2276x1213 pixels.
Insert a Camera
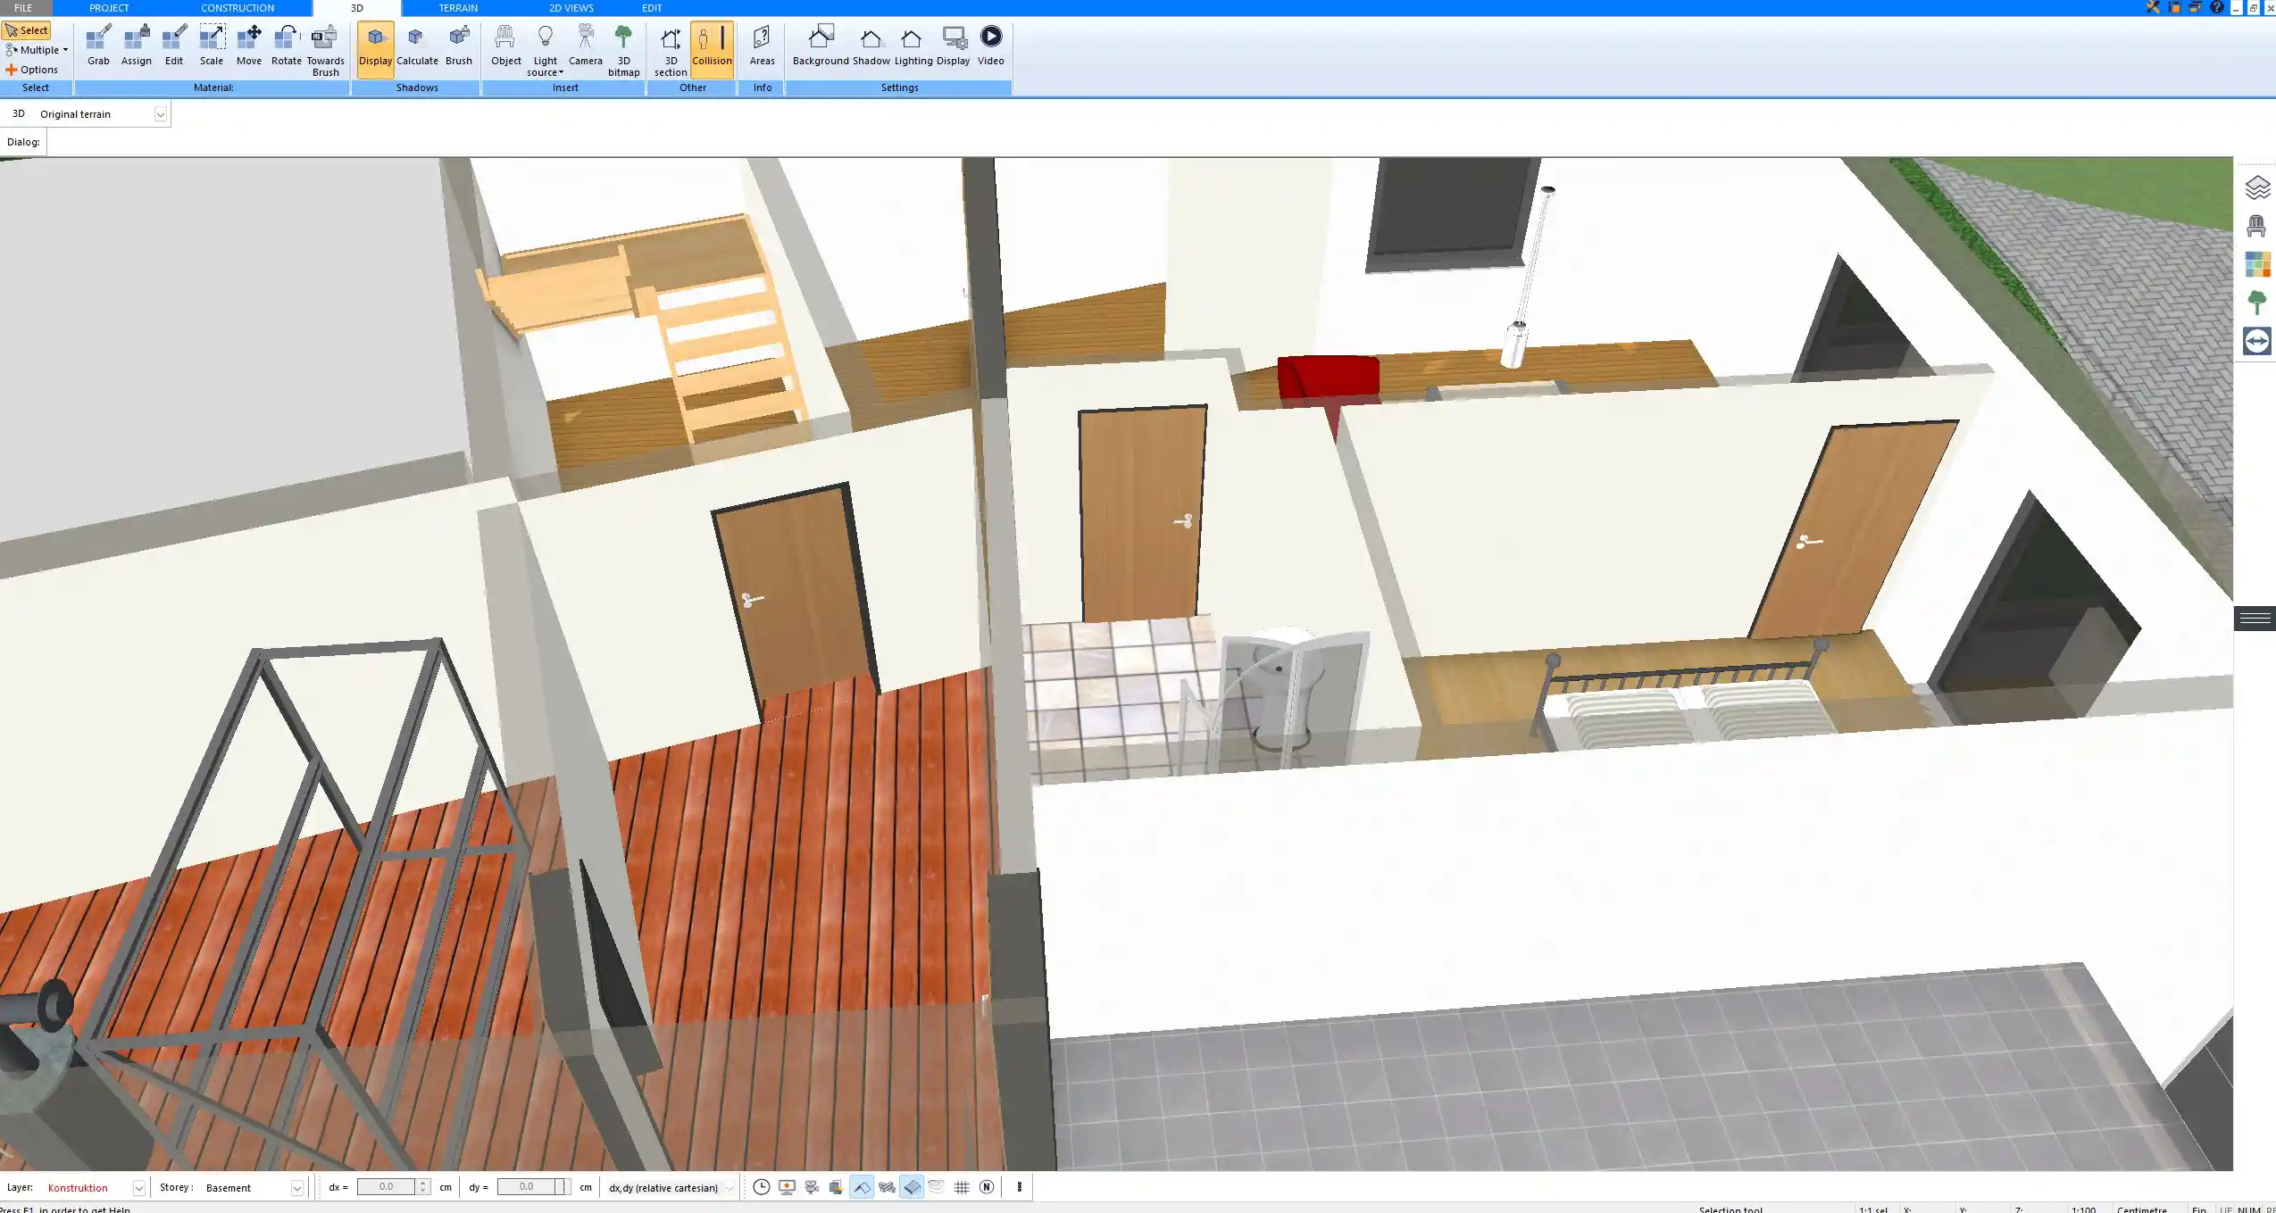(586, 46)
